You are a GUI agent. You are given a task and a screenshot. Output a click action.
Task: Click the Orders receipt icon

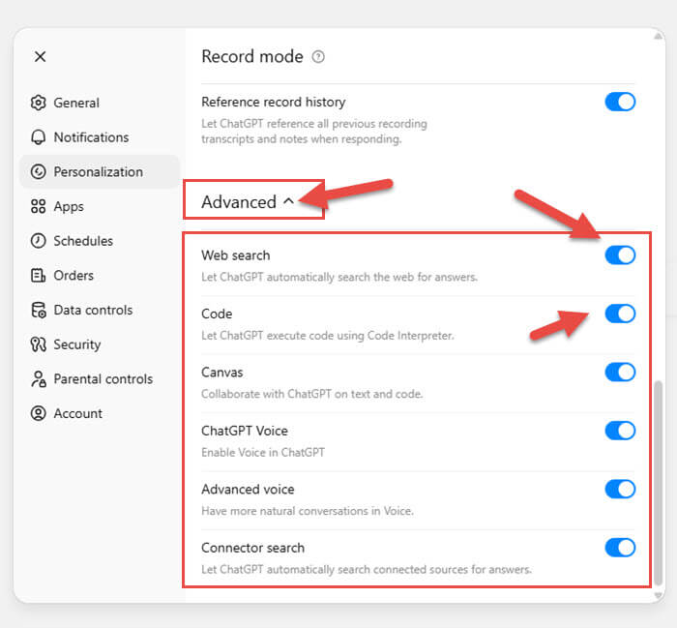point(38,276)
